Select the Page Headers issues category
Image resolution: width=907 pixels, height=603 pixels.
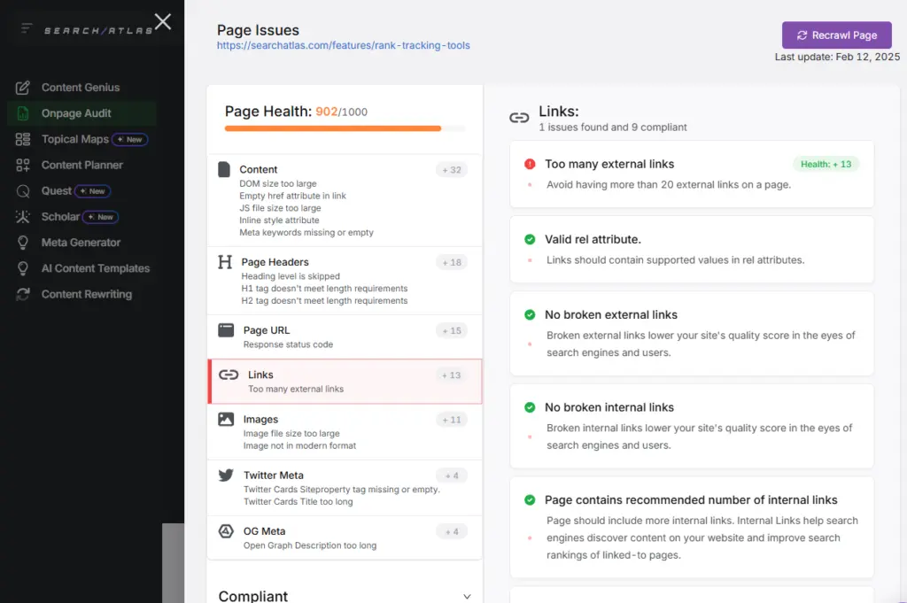pos(345,281)
